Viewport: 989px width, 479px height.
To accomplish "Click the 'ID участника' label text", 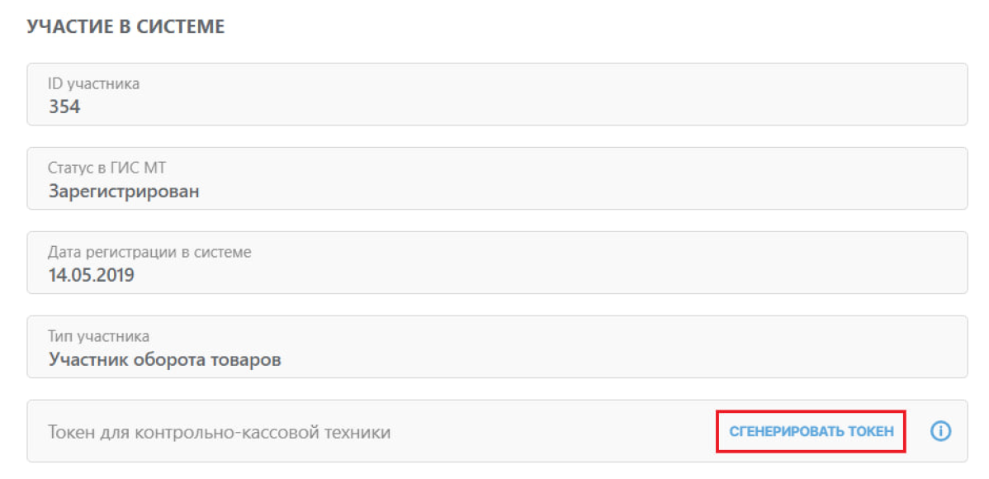I will (x=93, y=84).
